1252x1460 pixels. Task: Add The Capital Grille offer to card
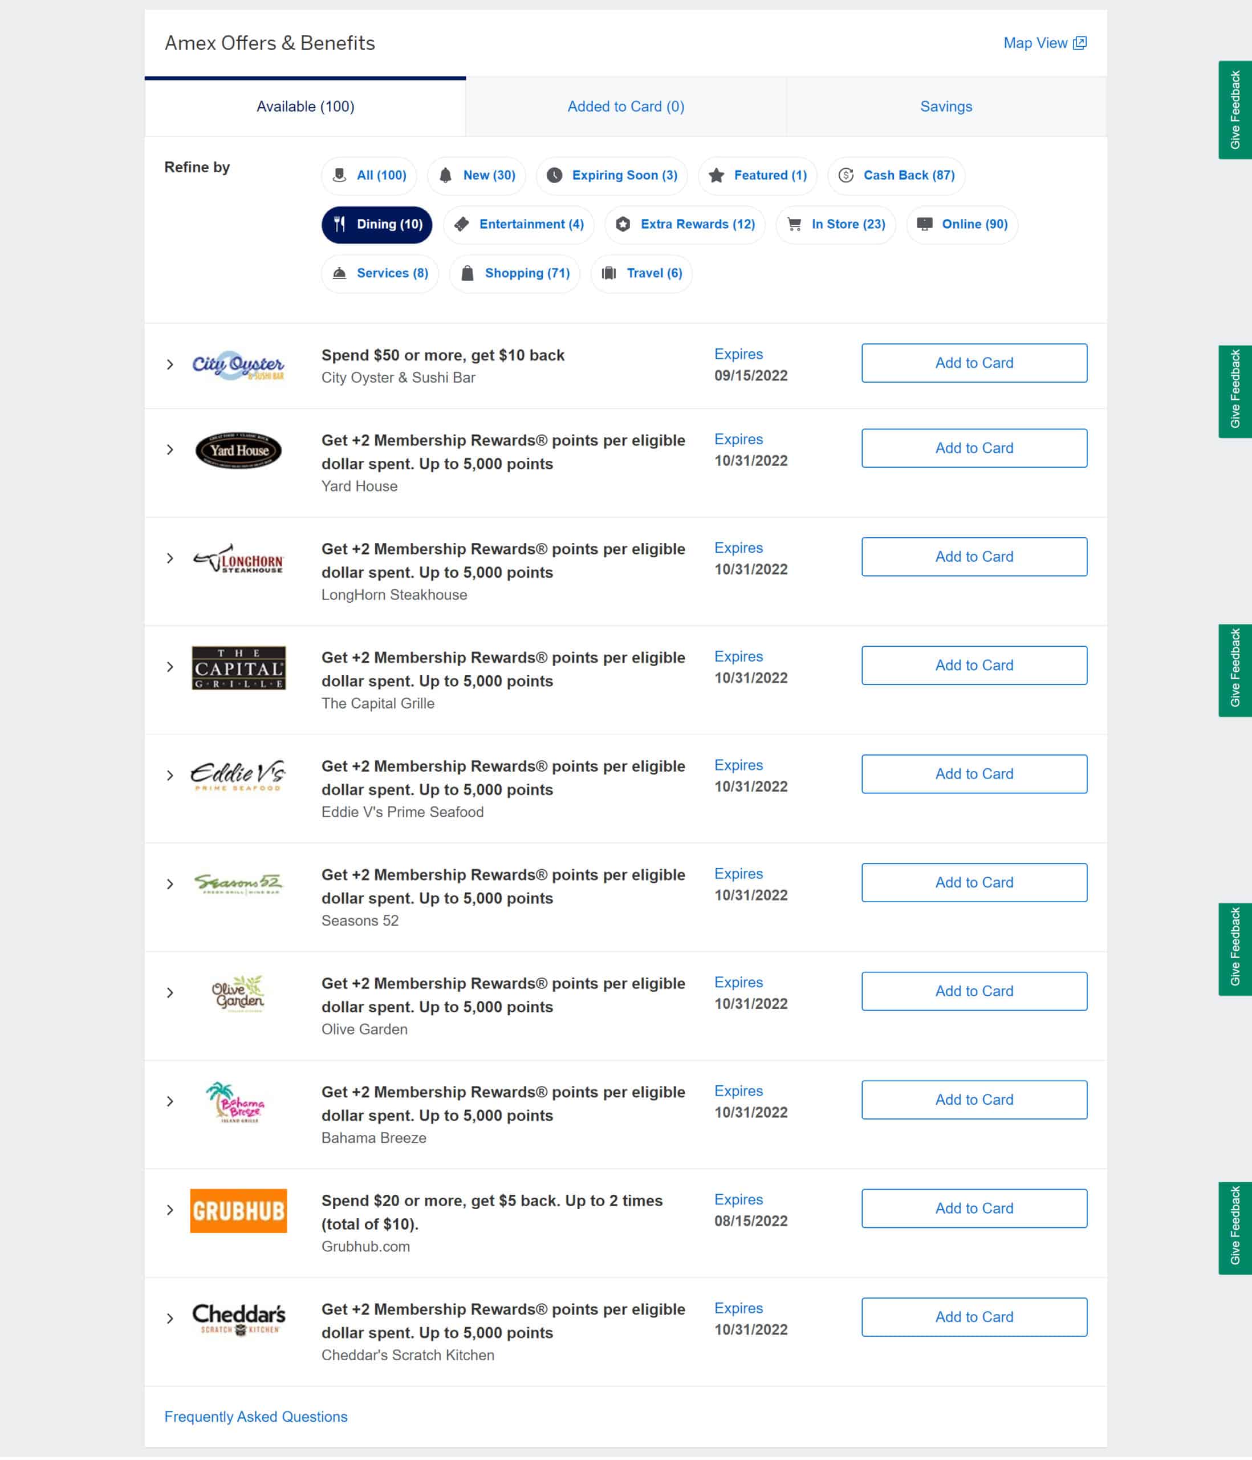974,666
